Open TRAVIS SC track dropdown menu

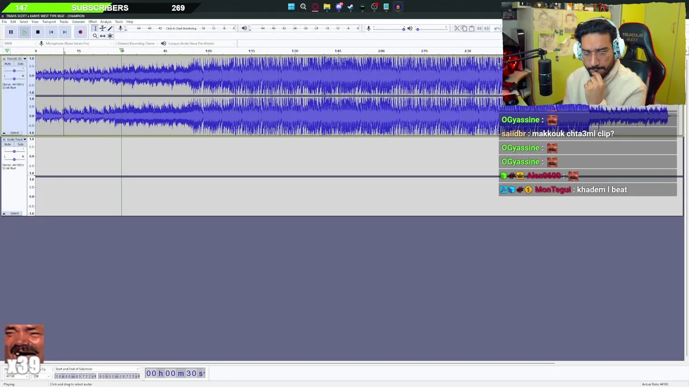click(25, 59)
